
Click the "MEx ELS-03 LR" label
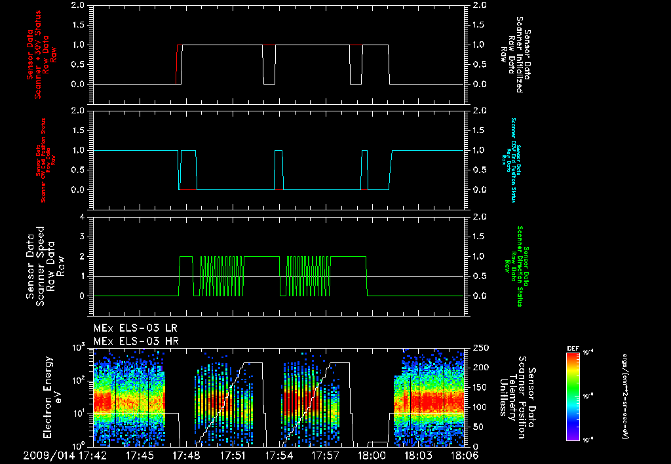135,328
